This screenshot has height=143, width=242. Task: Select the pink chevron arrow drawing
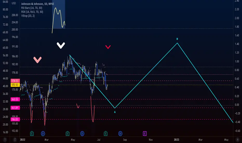coord(37,60)
